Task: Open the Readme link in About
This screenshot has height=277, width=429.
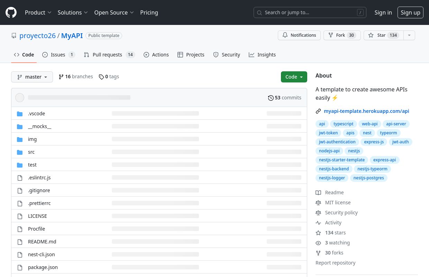Action: [x=330, y=193]
